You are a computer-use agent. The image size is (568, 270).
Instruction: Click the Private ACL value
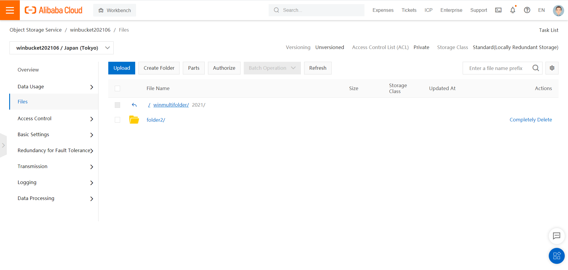coord(421,47)
